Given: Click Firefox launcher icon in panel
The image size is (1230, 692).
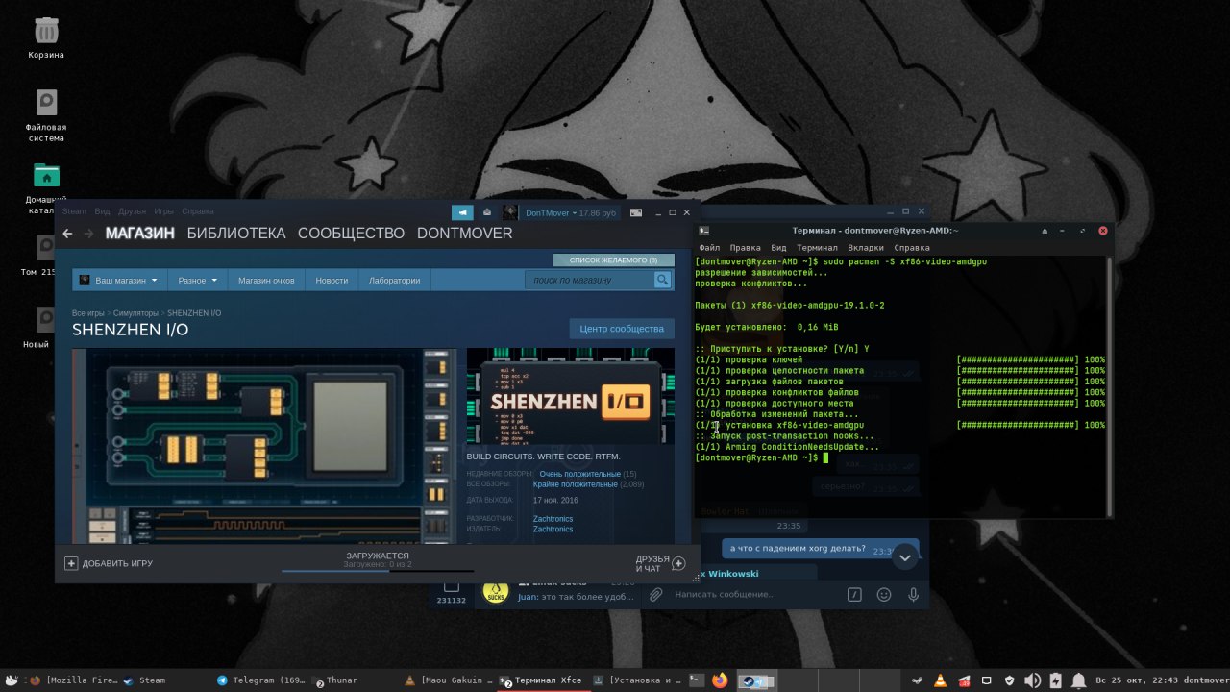Looking at the screenshot, I should pos(721,680).
